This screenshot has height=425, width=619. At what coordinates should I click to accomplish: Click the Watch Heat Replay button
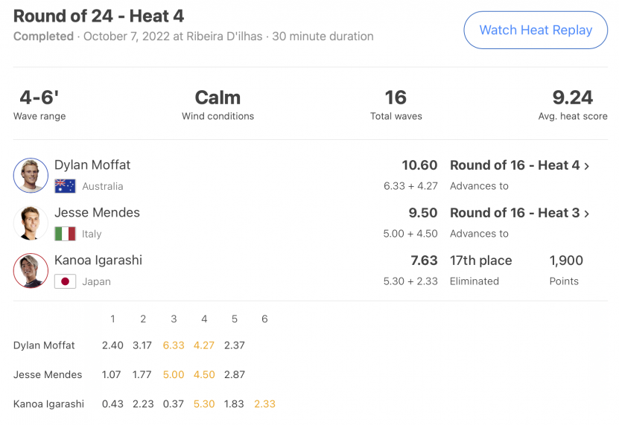click(536, 30)
